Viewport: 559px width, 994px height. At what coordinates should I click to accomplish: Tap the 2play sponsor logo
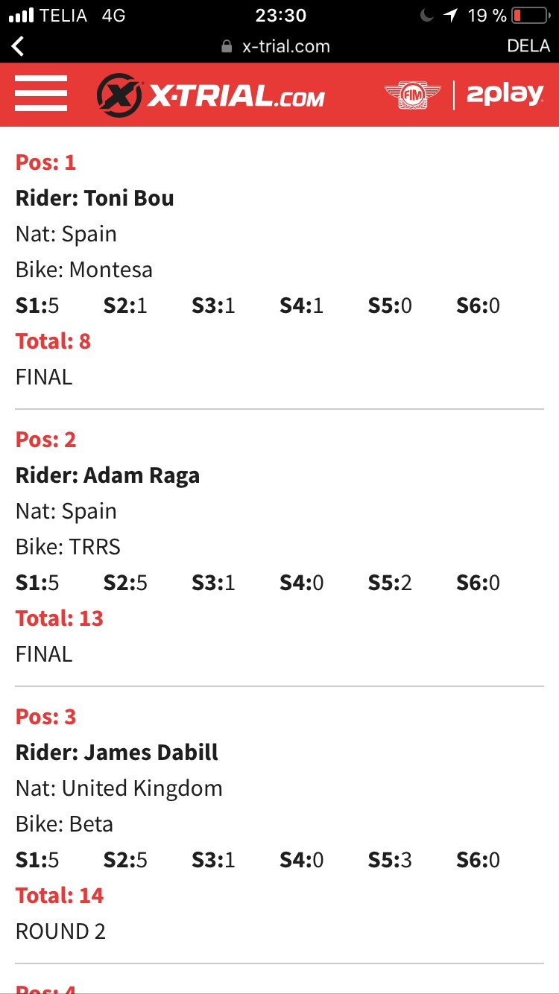505,95
